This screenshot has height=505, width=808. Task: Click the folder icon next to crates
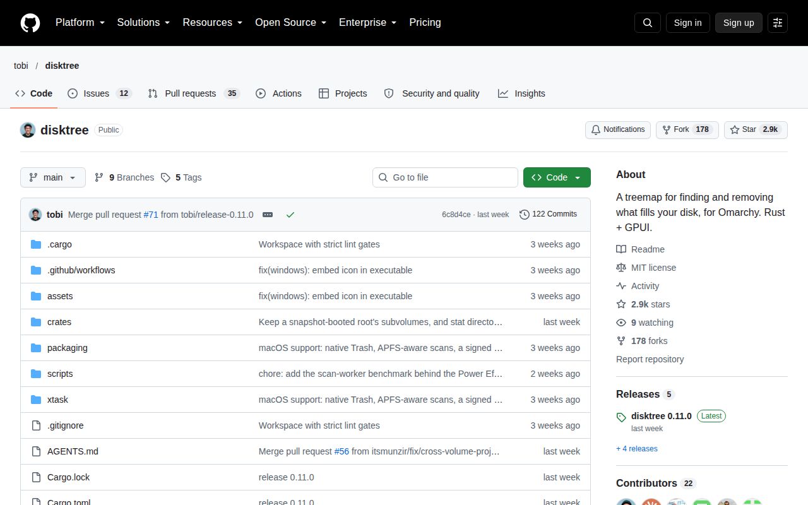tap(36, 322)
